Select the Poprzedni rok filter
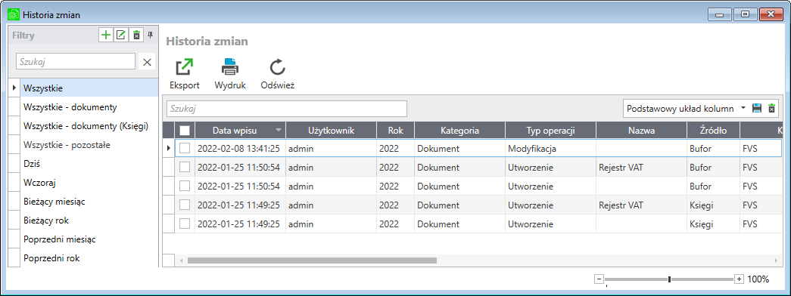Image resolution: width=791 pixels, height=296 pixels. pyautogui.click(x=90, y=257)
